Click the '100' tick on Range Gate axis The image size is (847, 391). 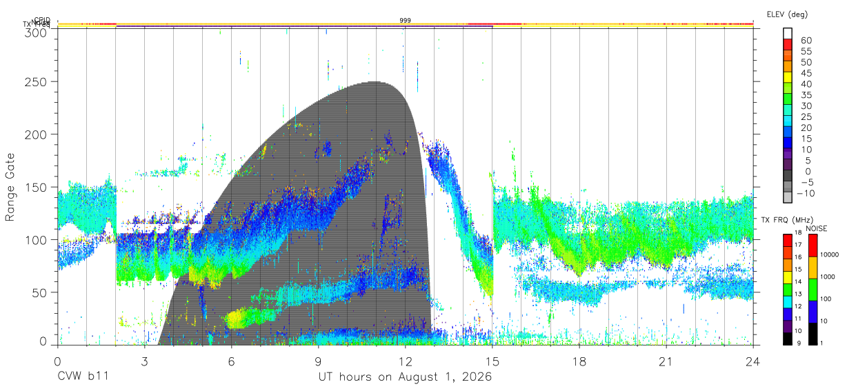[x=36, y=239]
